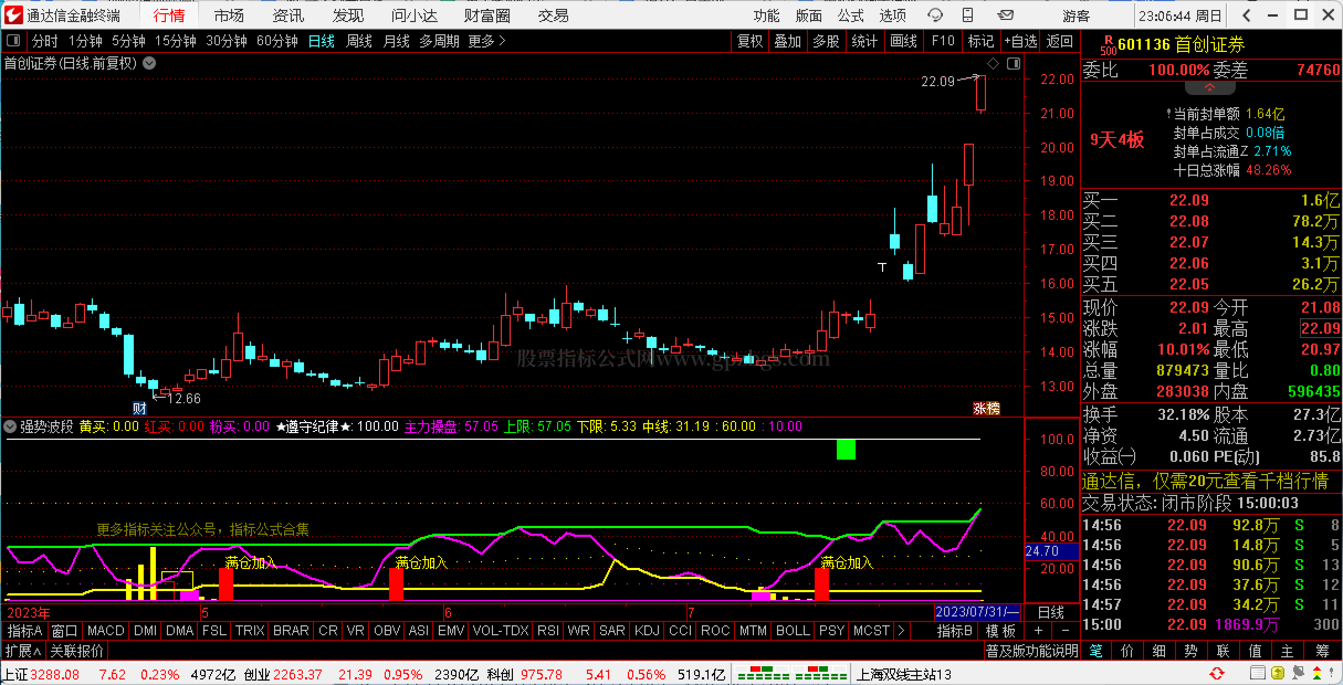Switch to the 笔 tick tab
The width and height of the screenshot is (1343, 685).
pyautogui.click(x=1095, y=651)
